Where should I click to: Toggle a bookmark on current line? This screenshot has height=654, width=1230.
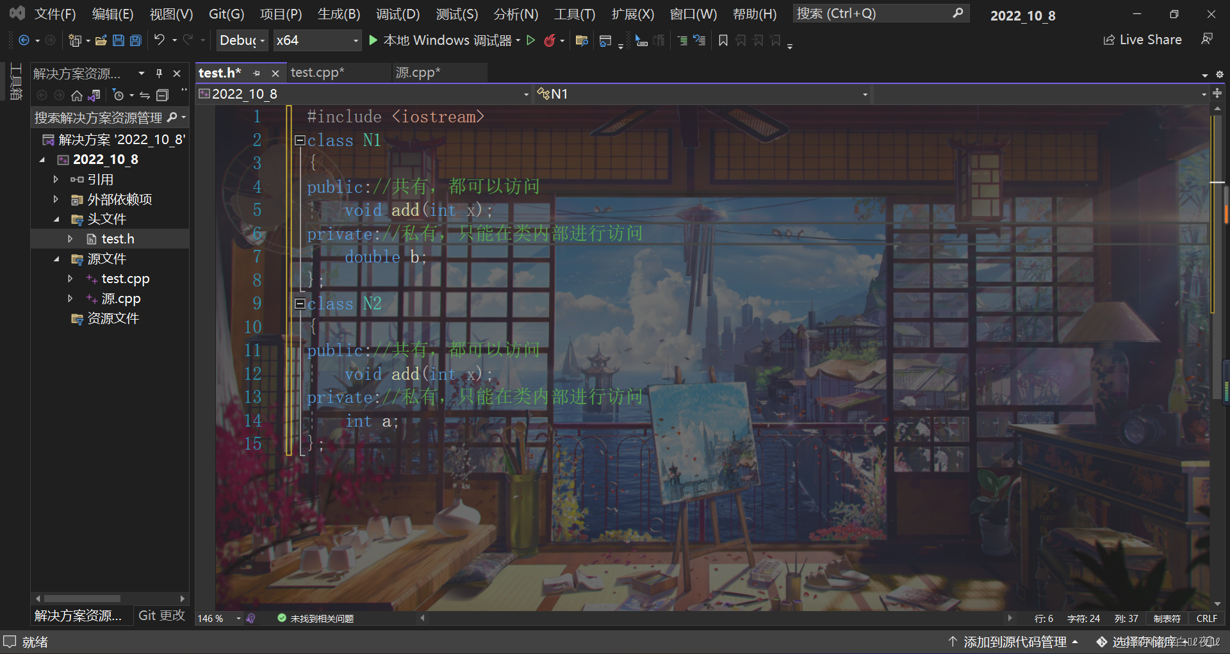pos(723,40)
